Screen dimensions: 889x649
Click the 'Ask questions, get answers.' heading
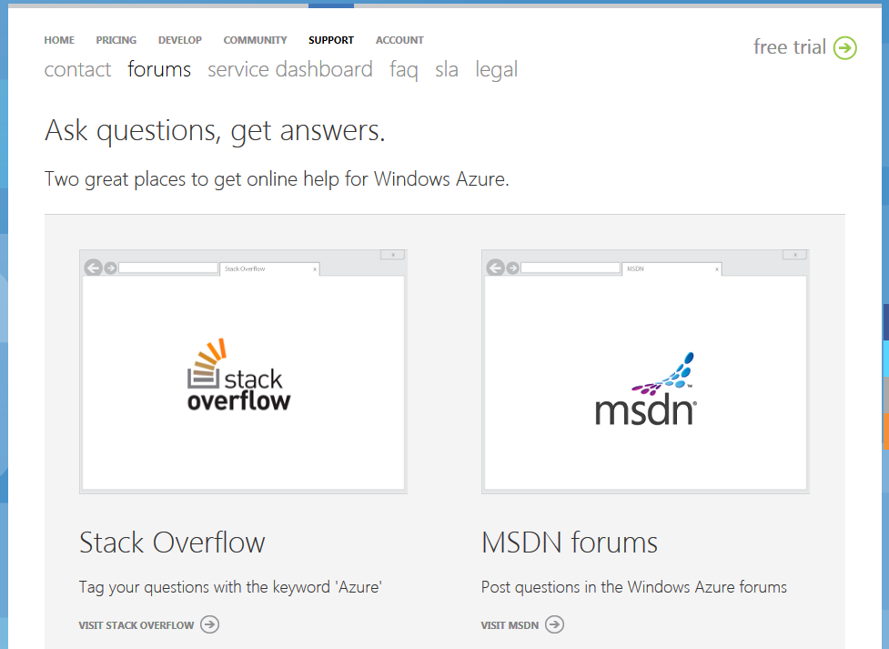pos(215,131)
